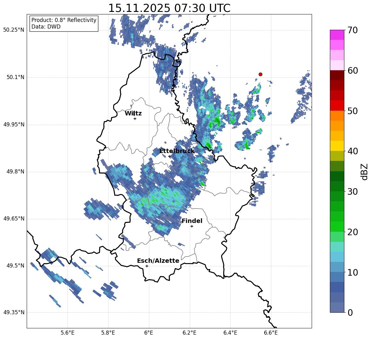Click the colorbar 60 tick label
The width and height of the screenshot is (372, 339).
coord(353,71)
